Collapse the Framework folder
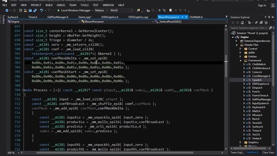The height and width of the screenshot is (156, 277). tap(240, 61)
